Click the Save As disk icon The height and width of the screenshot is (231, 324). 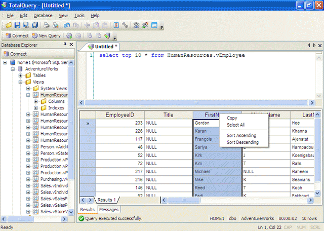coord(26,25)
